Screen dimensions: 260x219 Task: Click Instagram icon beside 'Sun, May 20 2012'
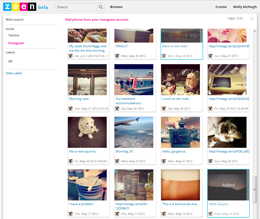[210, 161]
